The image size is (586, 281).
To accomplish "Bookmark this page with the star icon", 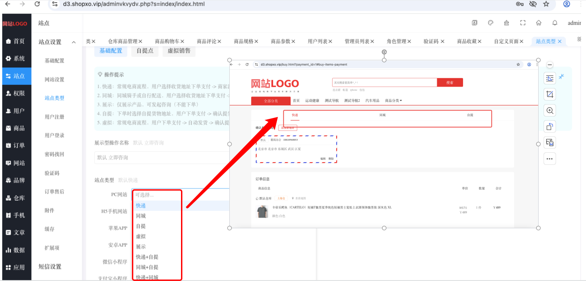I will tap(546, 4).
